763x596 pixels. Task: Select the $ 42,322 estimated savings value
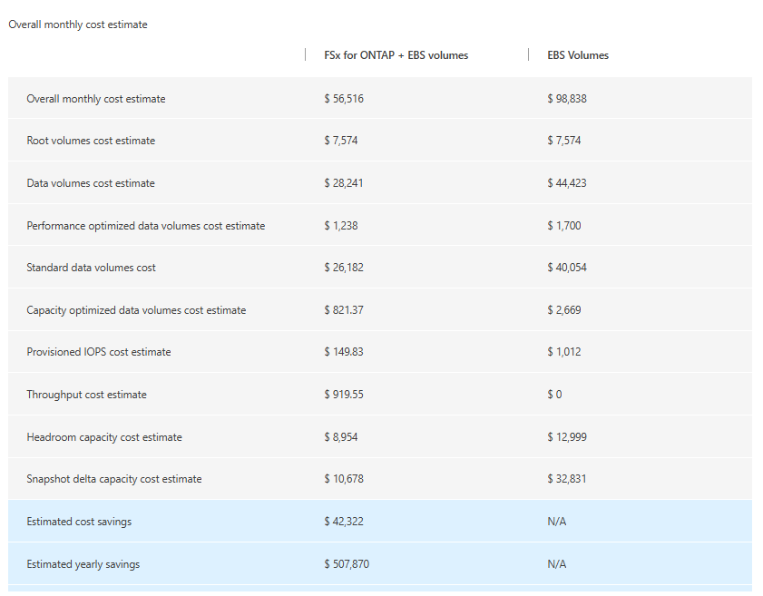(344, 522)
